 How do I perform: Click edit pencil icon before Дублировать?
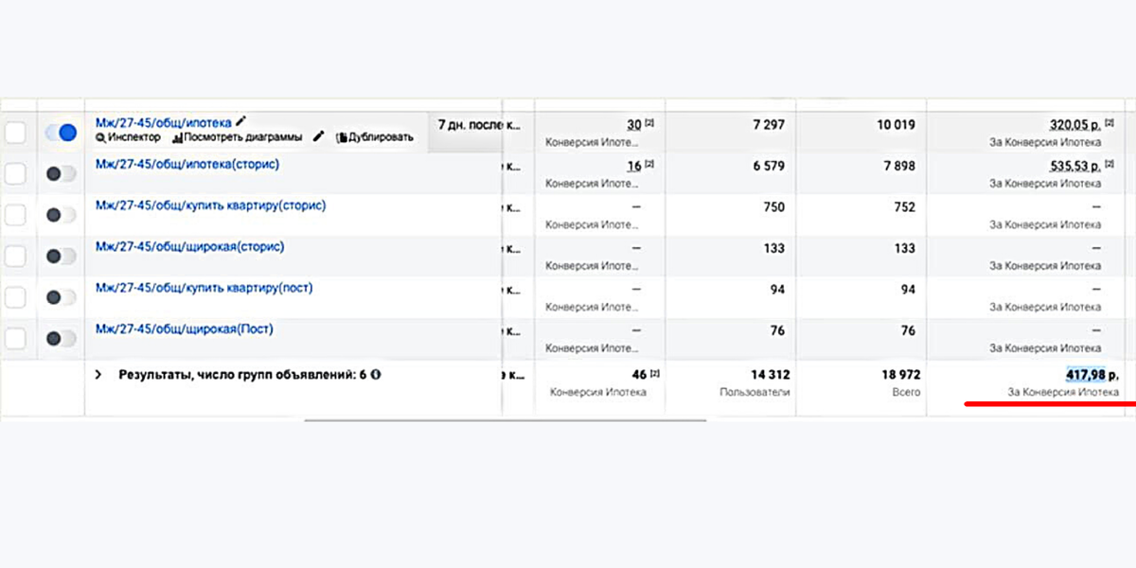pyautogui.click(x=319, y=136)
